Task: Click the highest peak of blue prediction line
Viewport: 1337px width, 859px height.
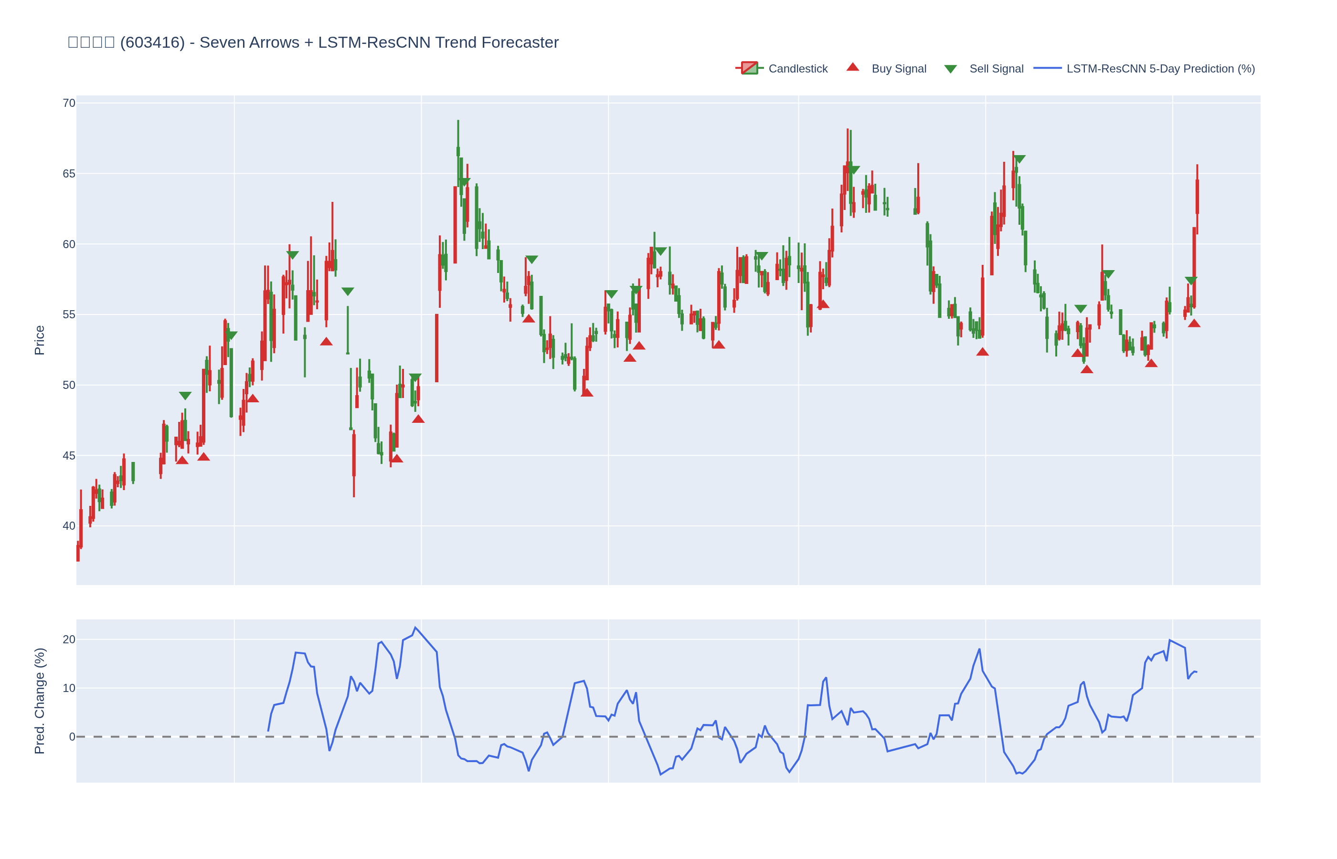Action: [415, 628]
